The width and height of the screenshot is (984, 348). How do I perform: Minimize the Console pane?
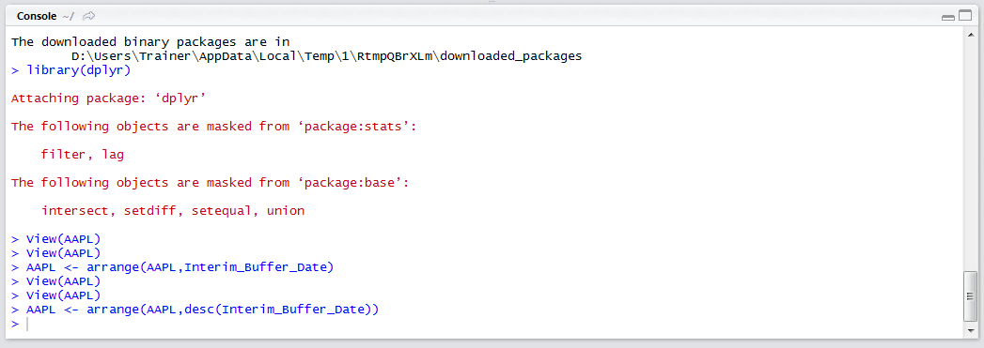[948, 17]
